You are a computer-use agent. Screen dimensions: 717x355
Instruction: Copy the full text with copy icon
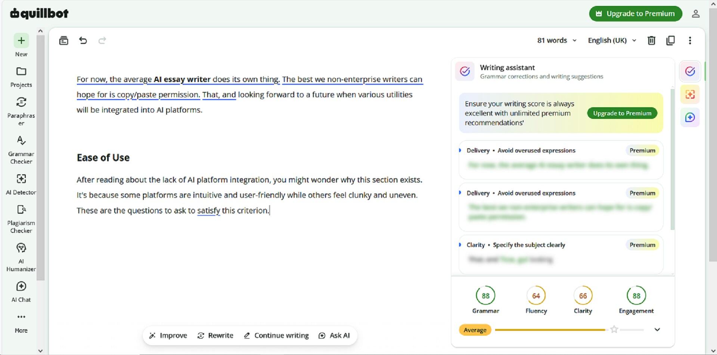(x=670, y=40)
